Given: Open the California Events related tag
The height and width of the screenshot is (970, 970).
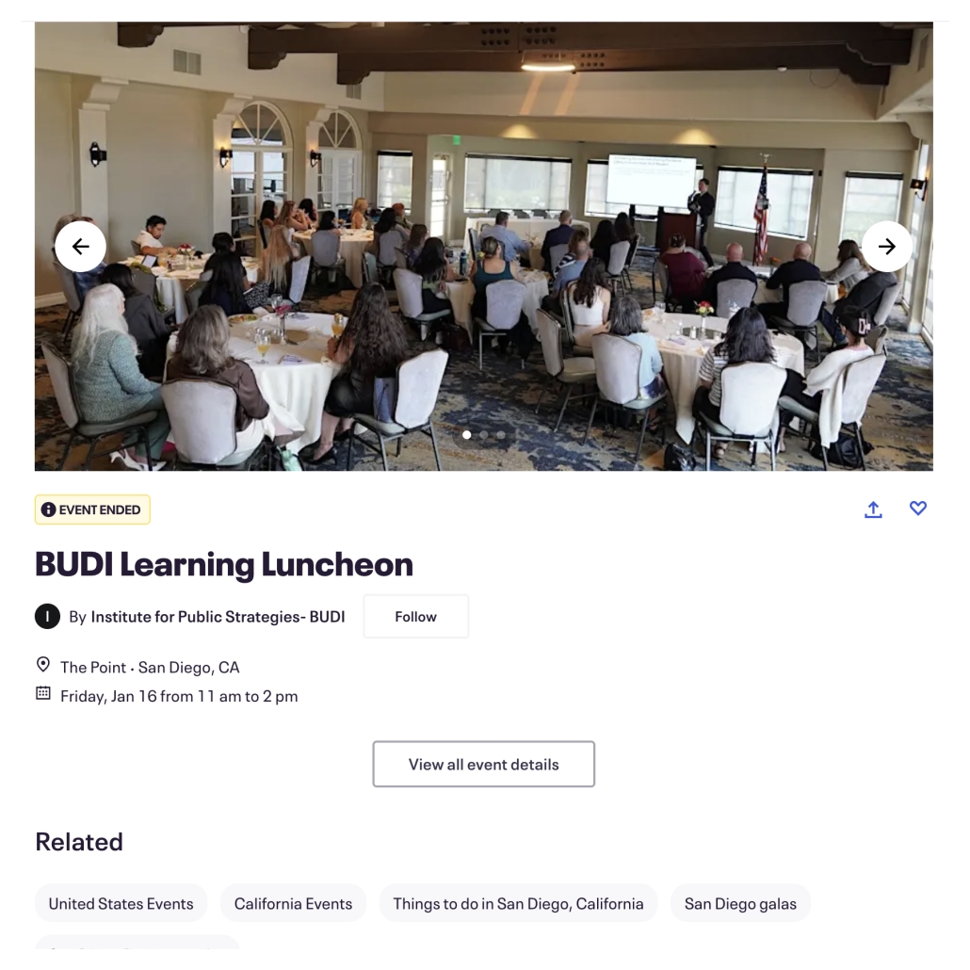Looking at the screenshot, I should tap(293, 903).
